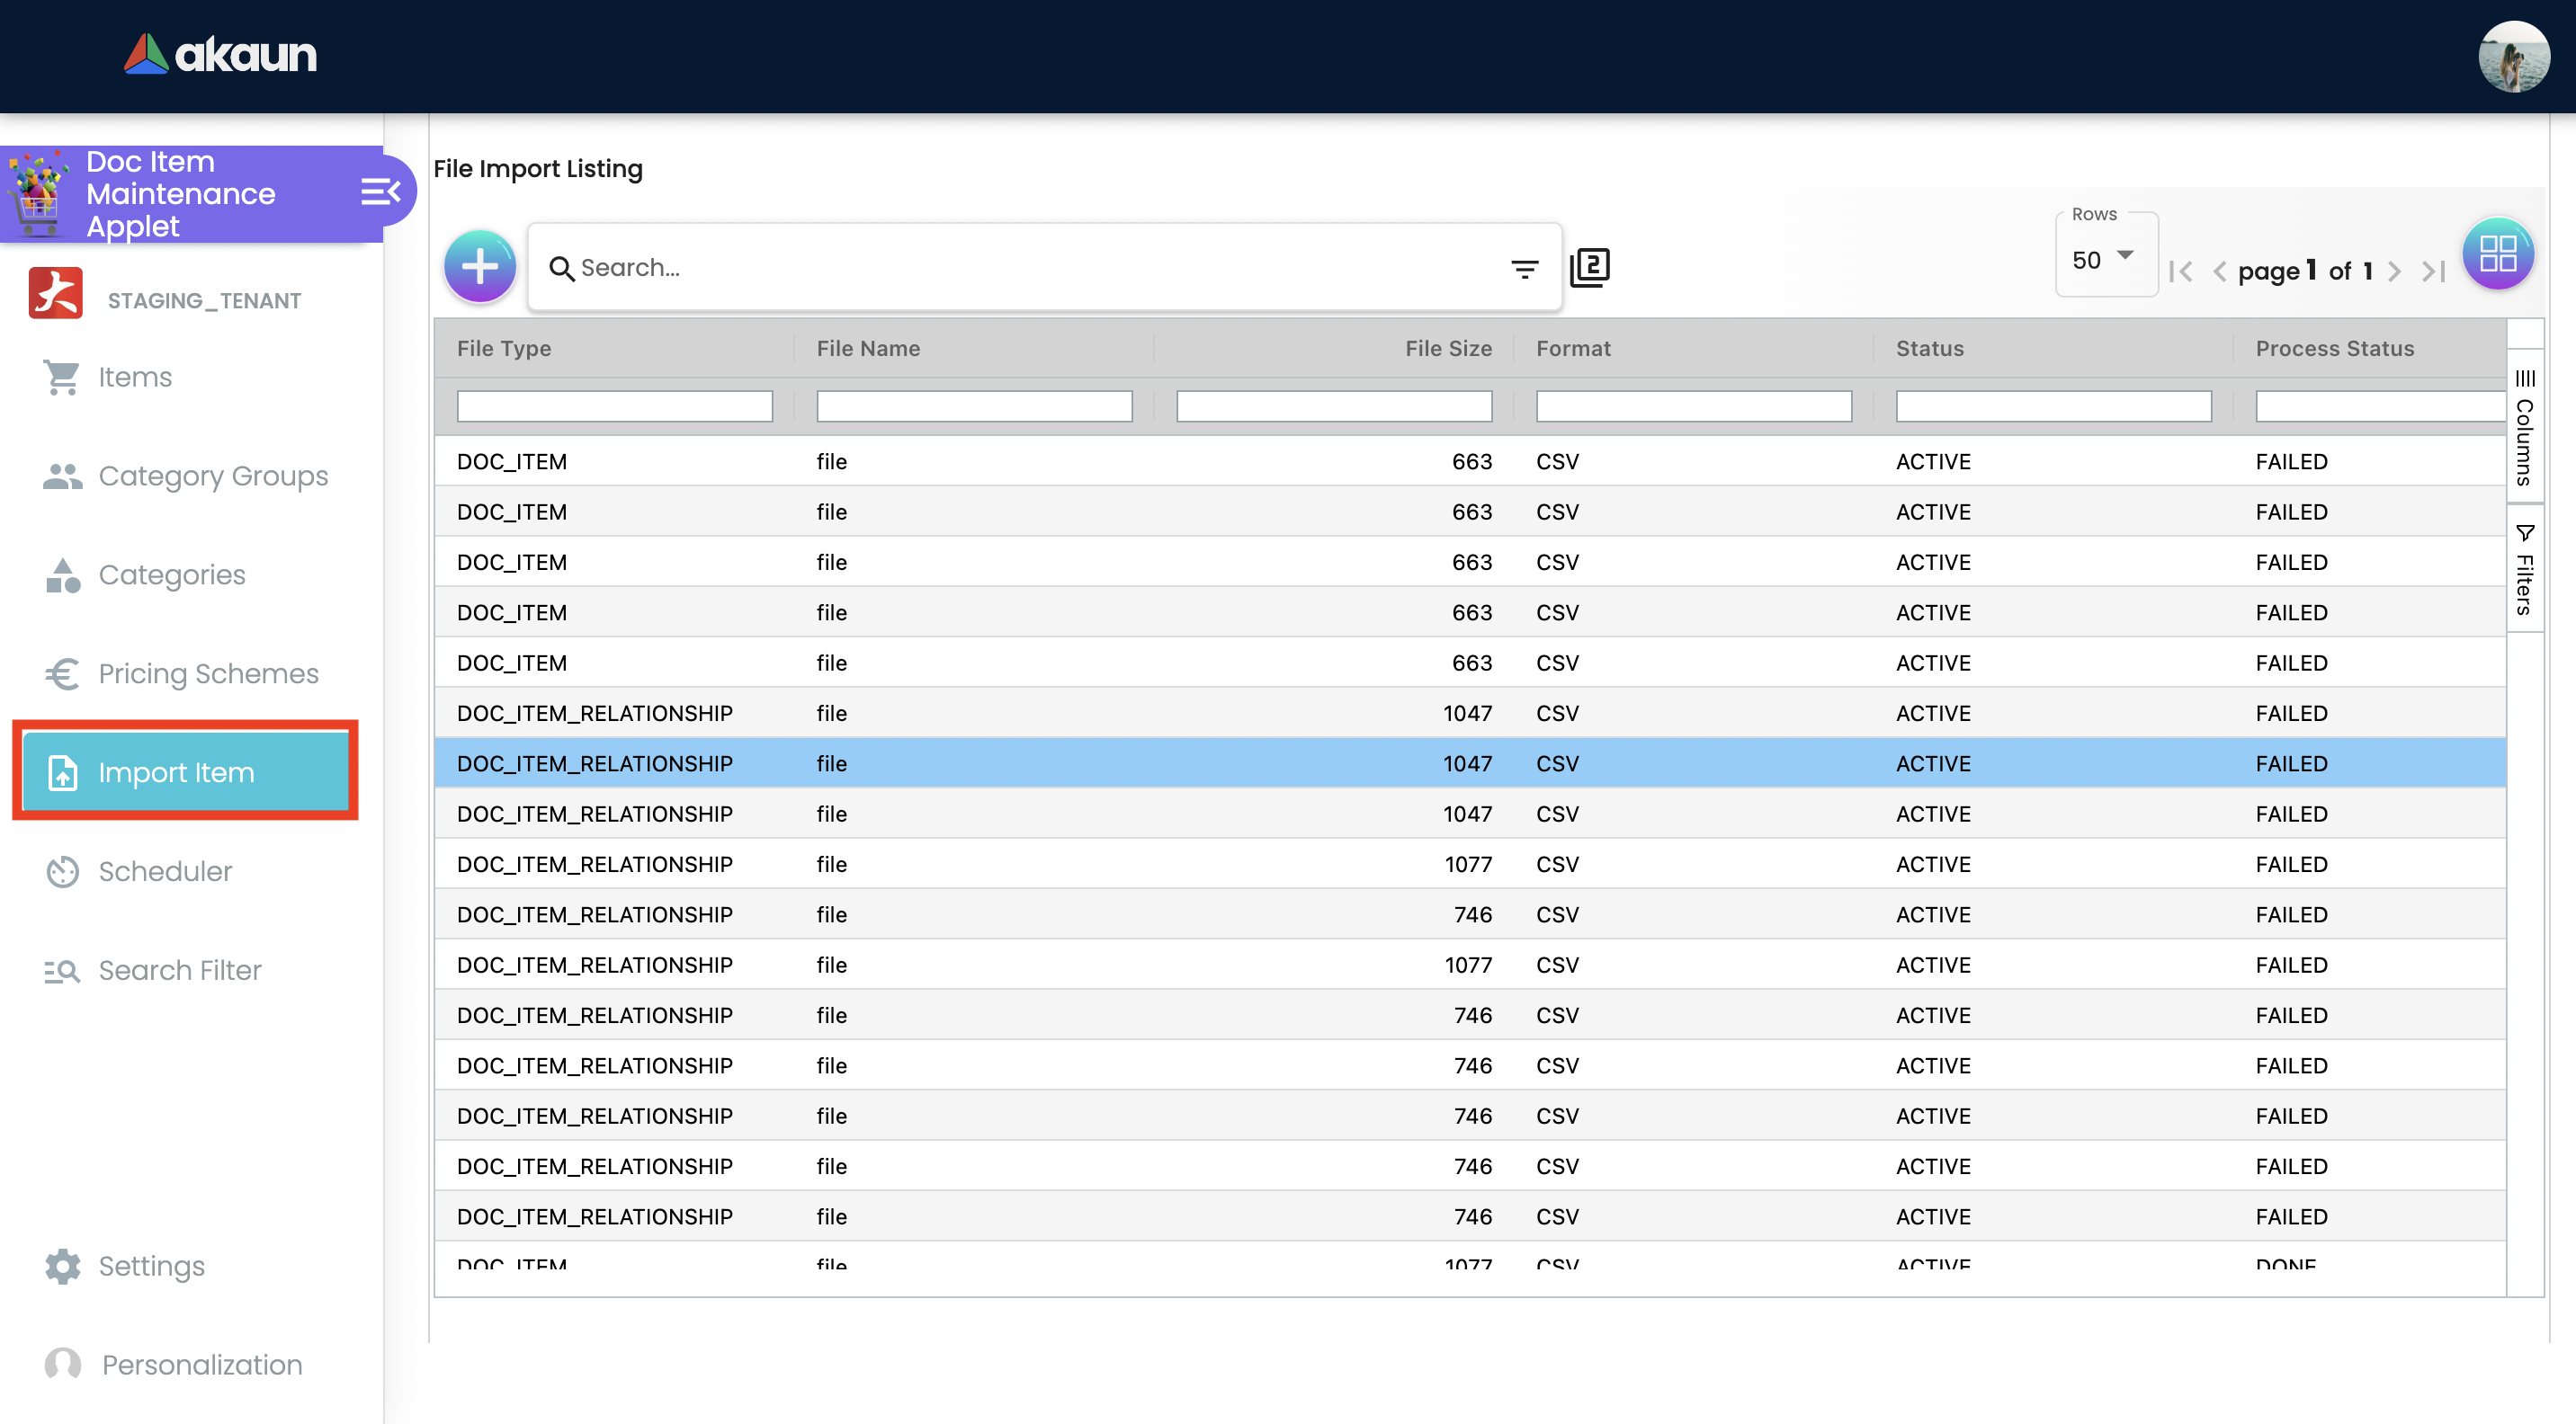Open the search filter options icon
Image resolution: width=2576 pixels, height=1424 pixels.
coord(1524,269)
